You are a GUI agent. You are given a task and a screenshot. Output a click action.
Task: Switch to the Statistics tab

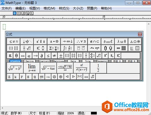[44, 61]
